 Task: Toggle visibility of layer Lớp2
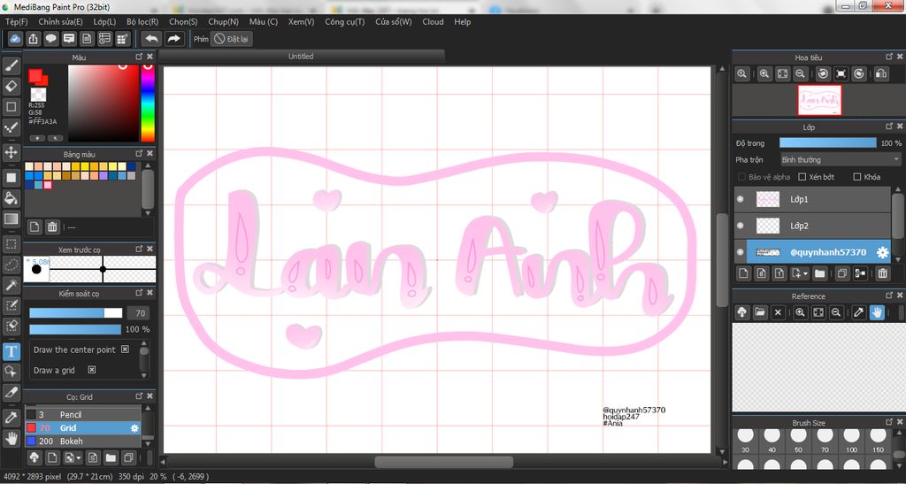(x=741, y=226)
